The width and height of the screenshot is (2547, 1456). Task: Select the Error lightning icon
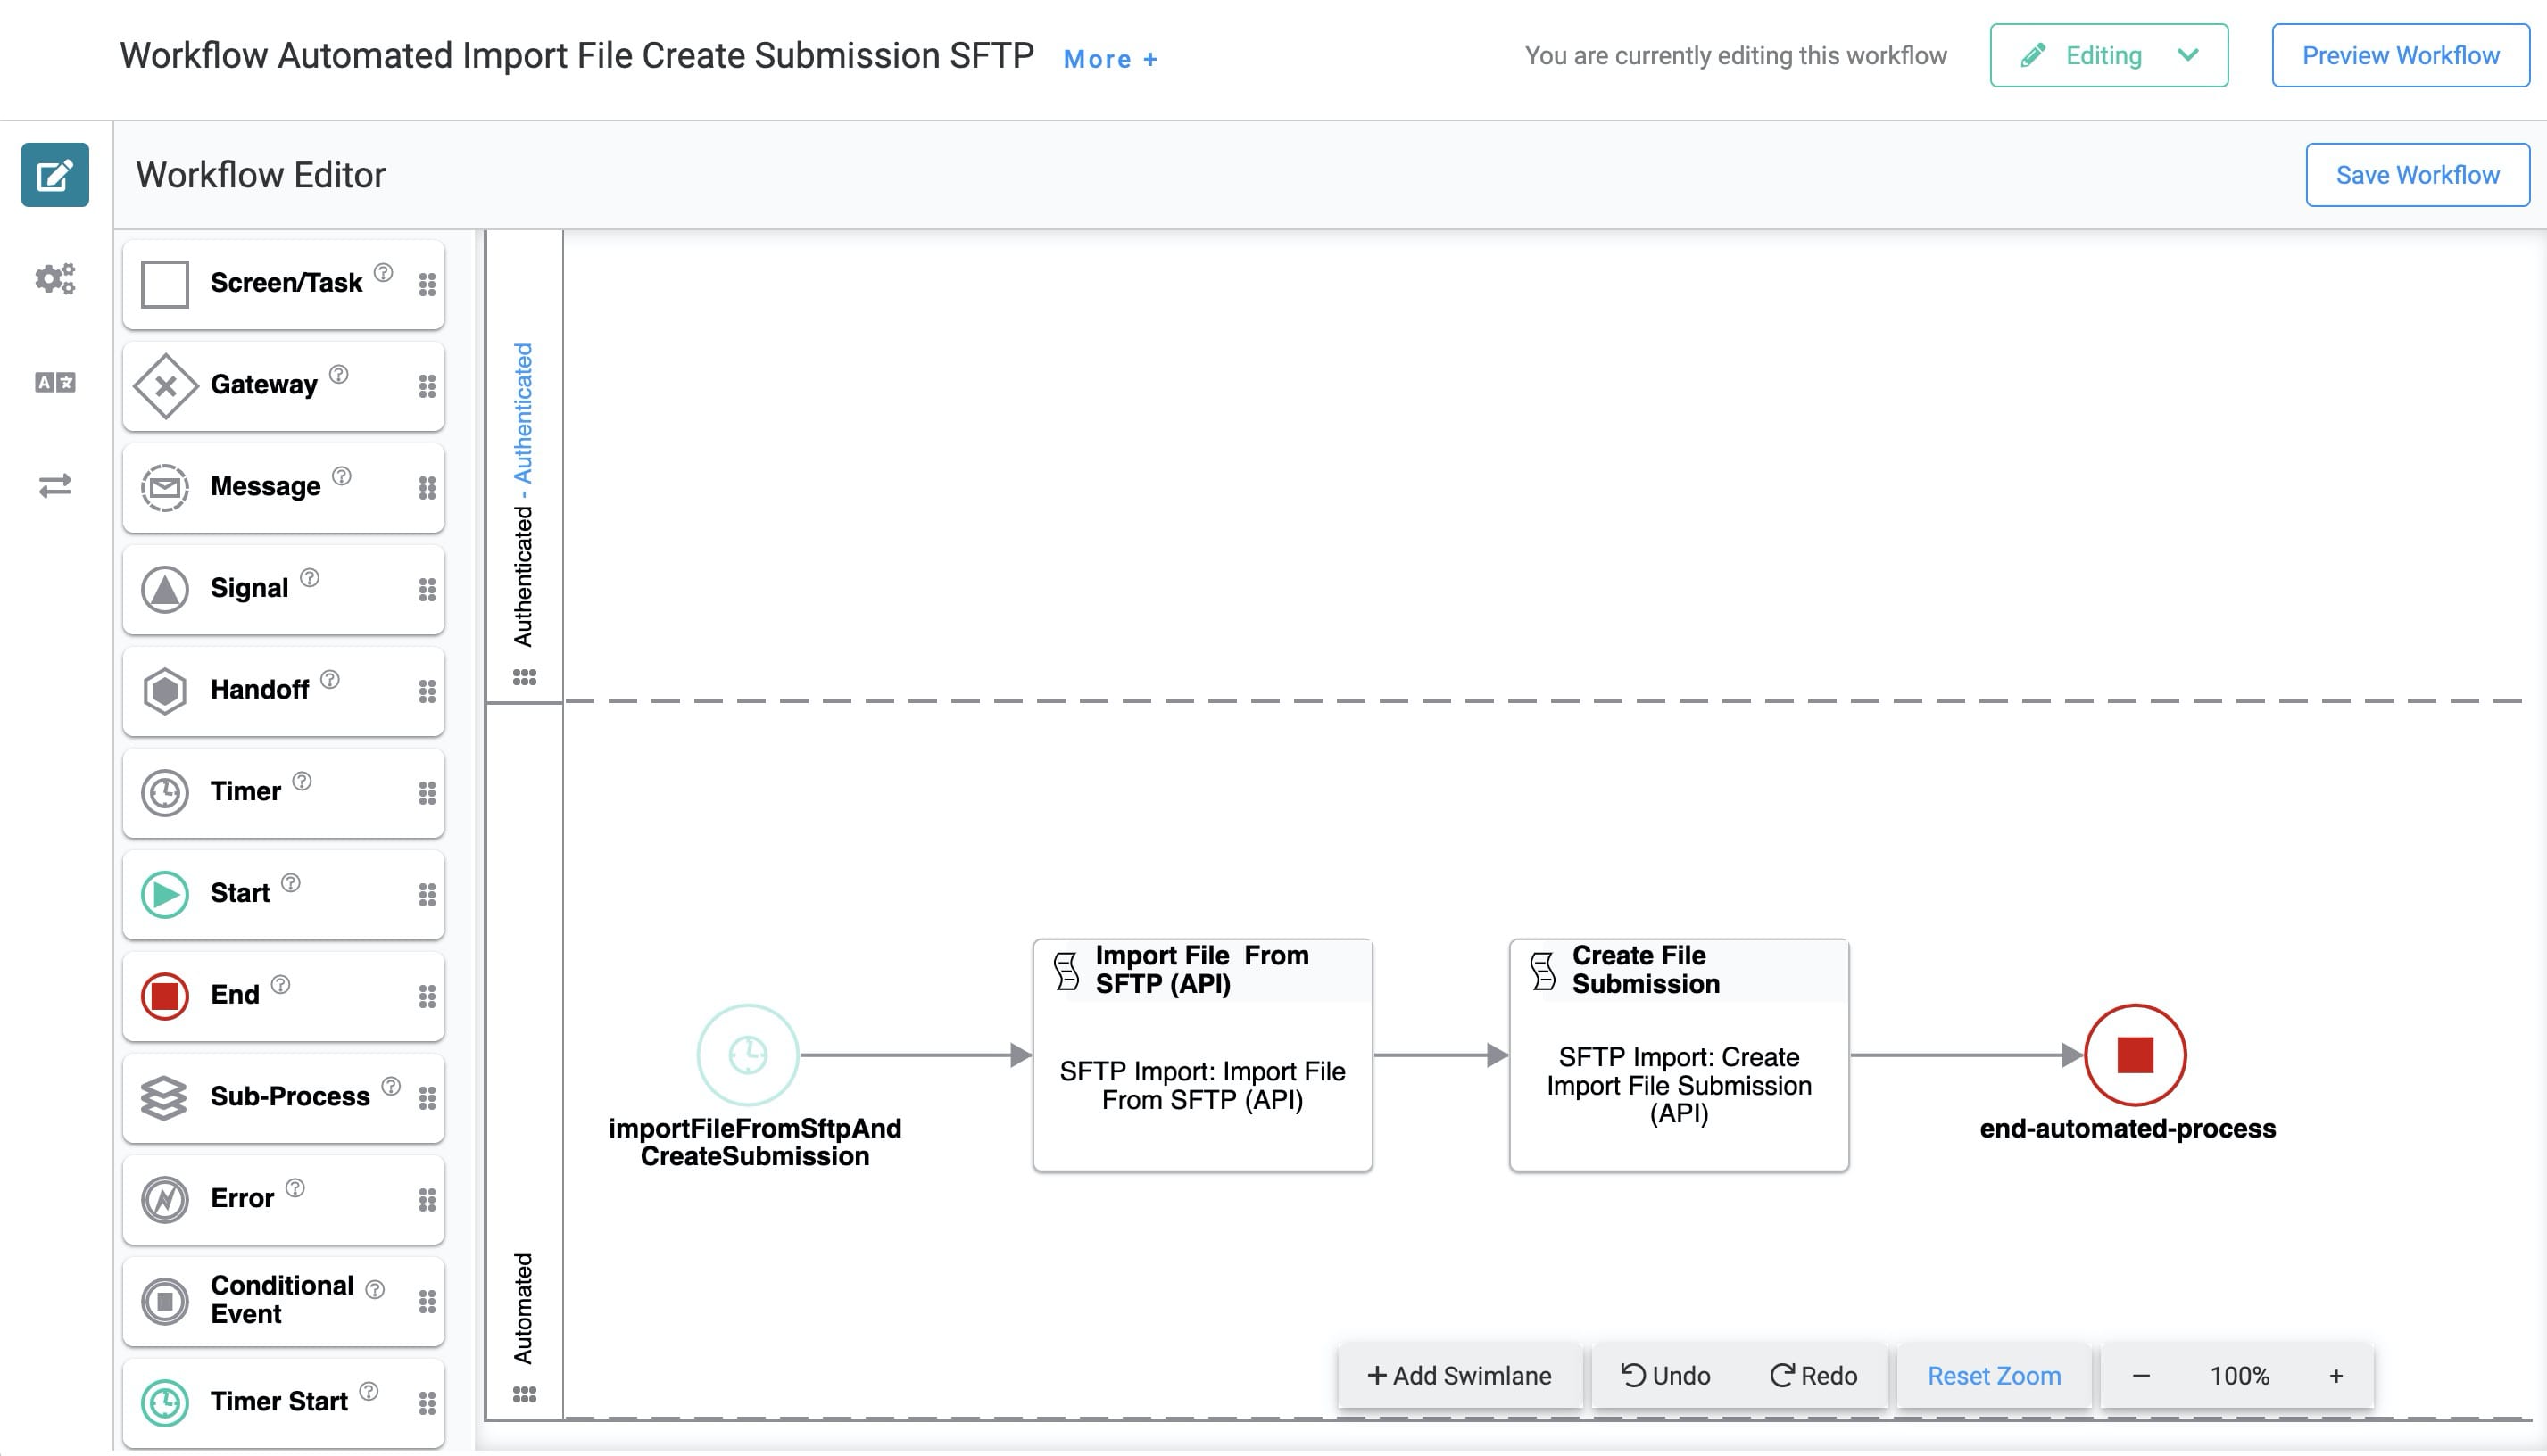(x=165, y=1200)
